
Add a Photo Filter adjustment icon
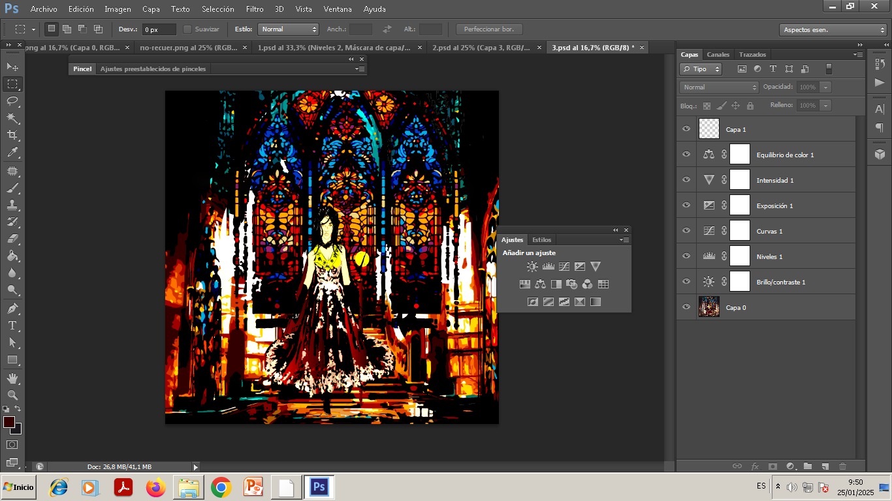(x=572, y=284)
